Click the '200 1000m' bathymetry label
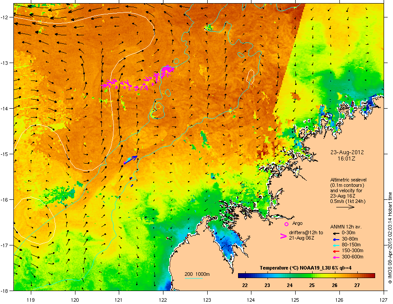 point(197,274)
